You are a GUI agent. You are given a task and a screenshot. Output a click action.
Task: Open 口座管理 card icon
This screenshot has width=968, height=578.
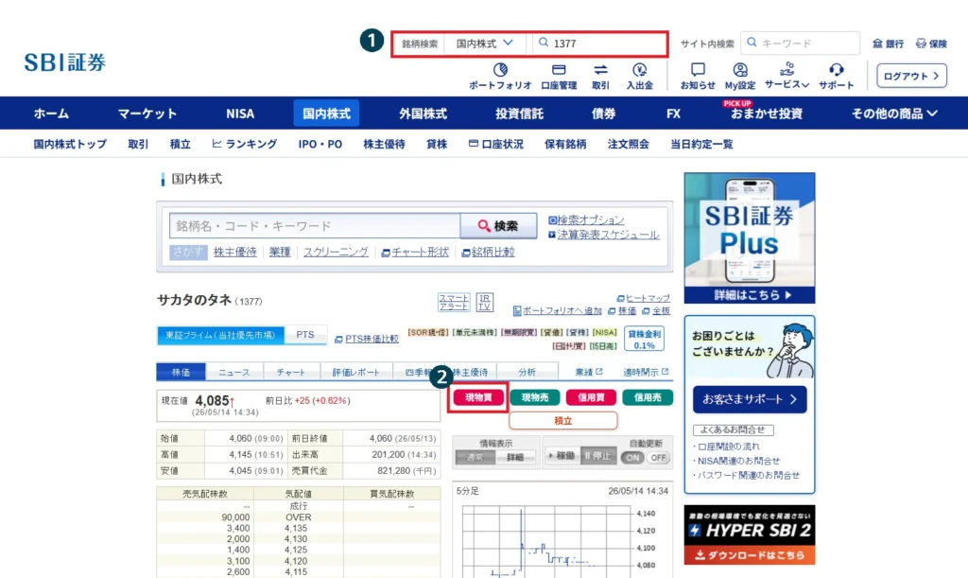(559, 69)
